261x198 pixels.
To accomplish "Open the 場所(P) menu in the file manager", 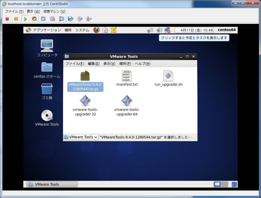I will click(x=125, y=64).
